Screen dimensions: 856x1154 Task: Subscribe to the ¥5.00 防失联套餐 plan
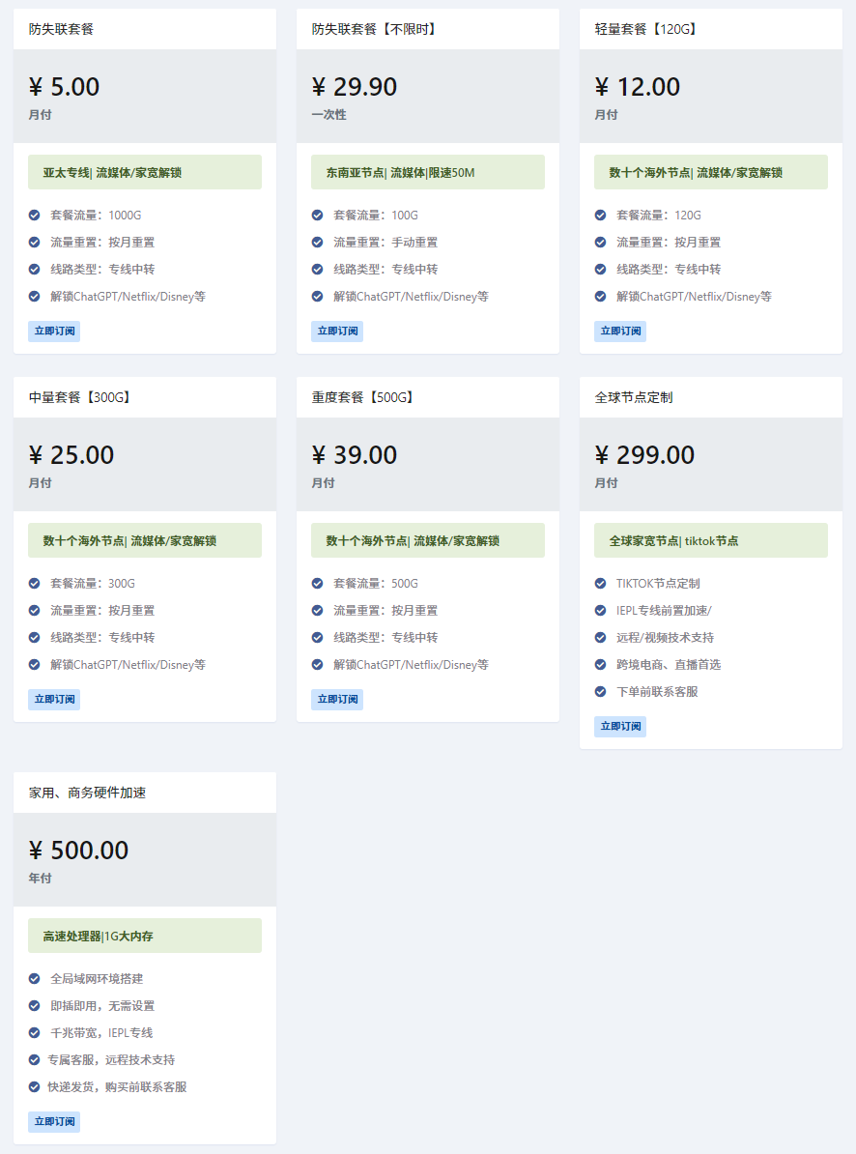pos(54,332)
